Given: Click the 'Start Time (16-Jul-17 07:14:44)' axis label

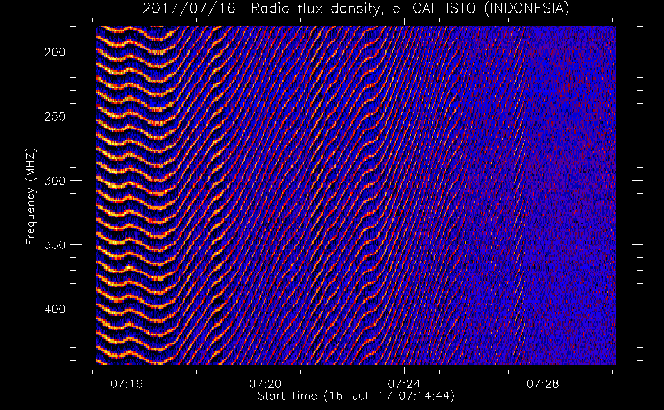Looking at the screenshot, I should 356,396.
